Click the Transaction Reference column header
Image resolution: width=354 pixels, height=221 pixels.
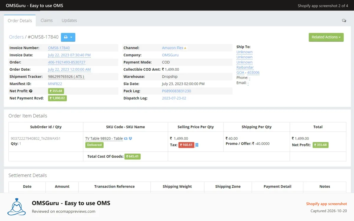[x=114, y=187]
